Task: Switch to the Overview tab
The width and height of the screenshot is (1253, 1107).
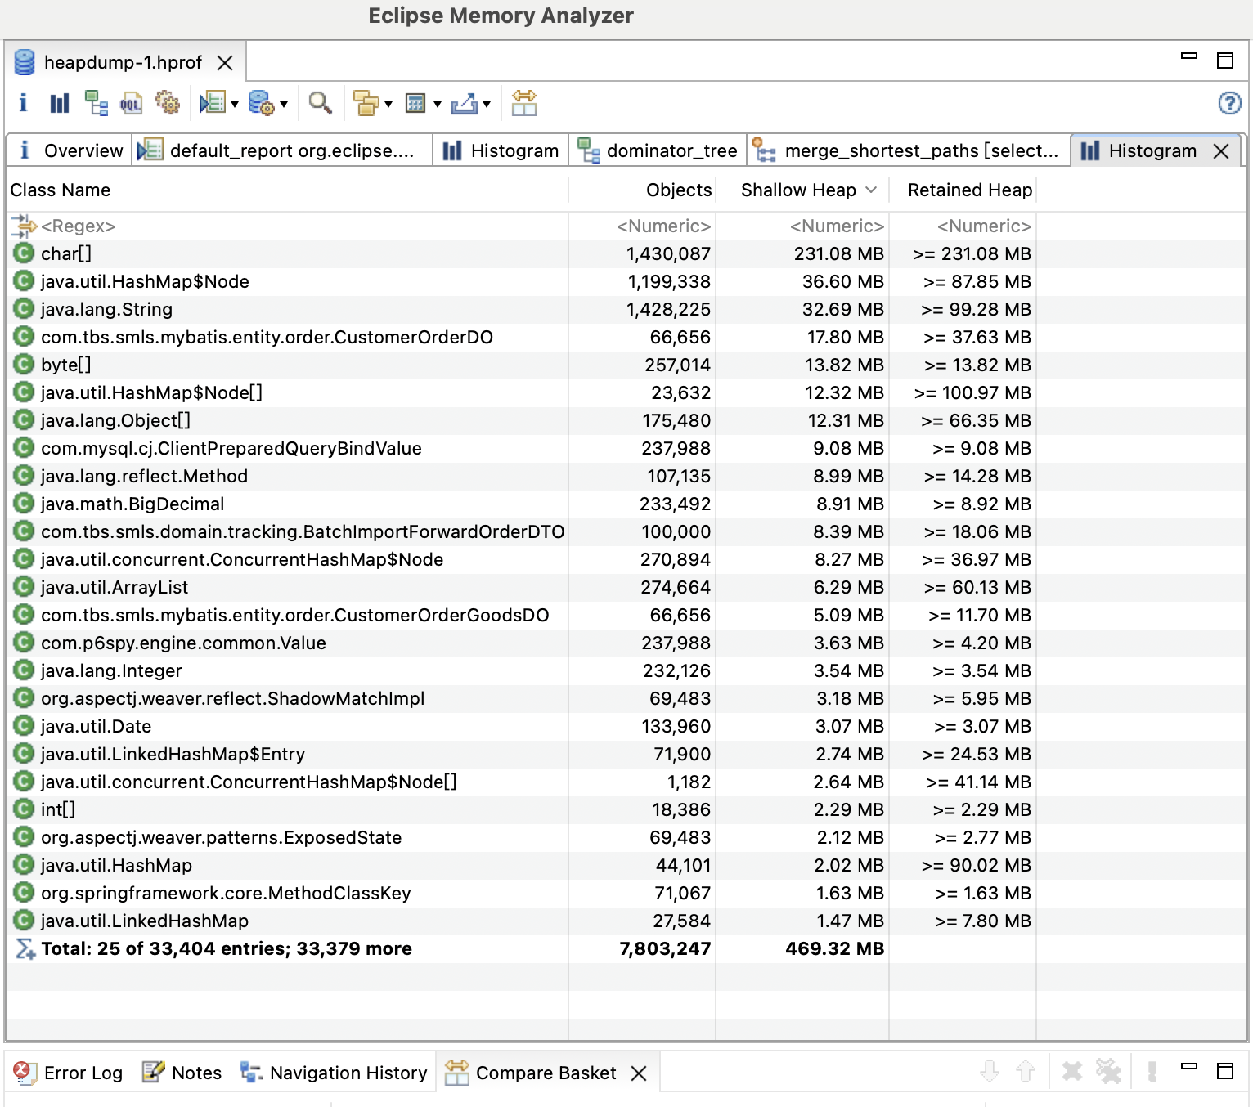Action: click(x=70, y=150)
